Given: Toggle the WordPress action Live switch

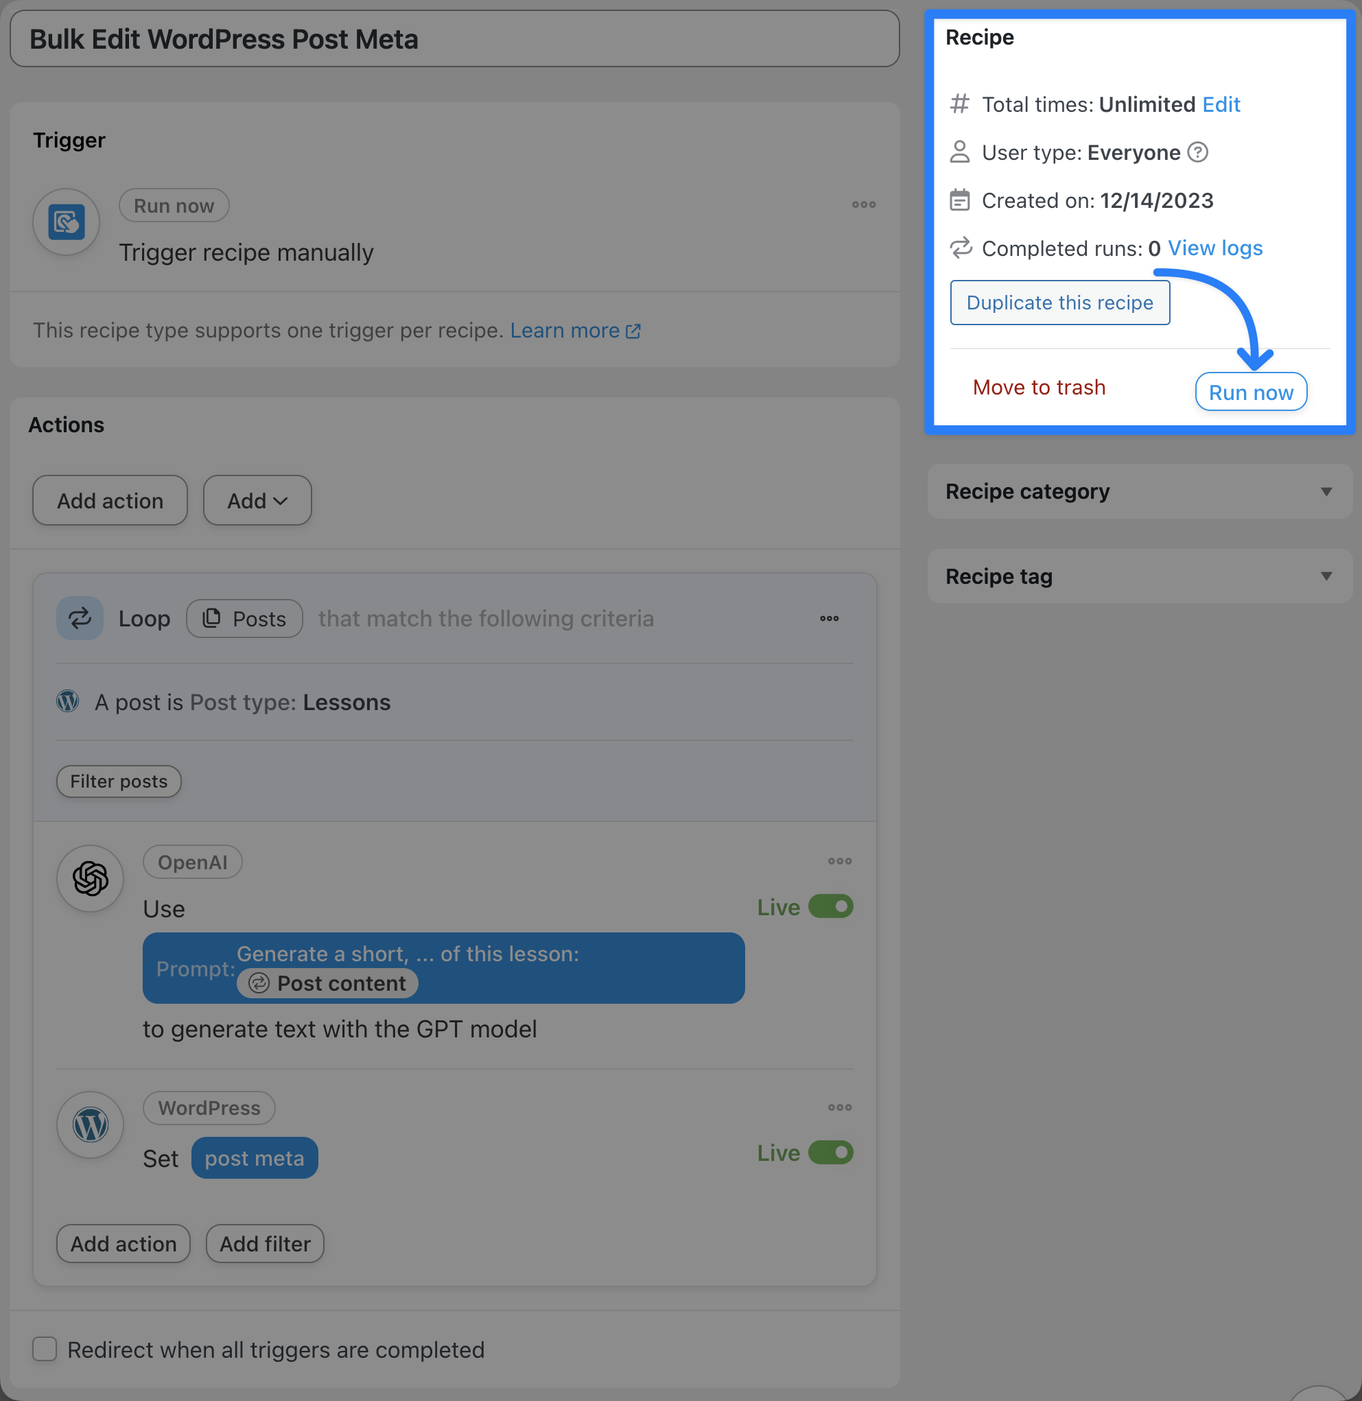Looking at the screenshot, I should coord(830,1152).
